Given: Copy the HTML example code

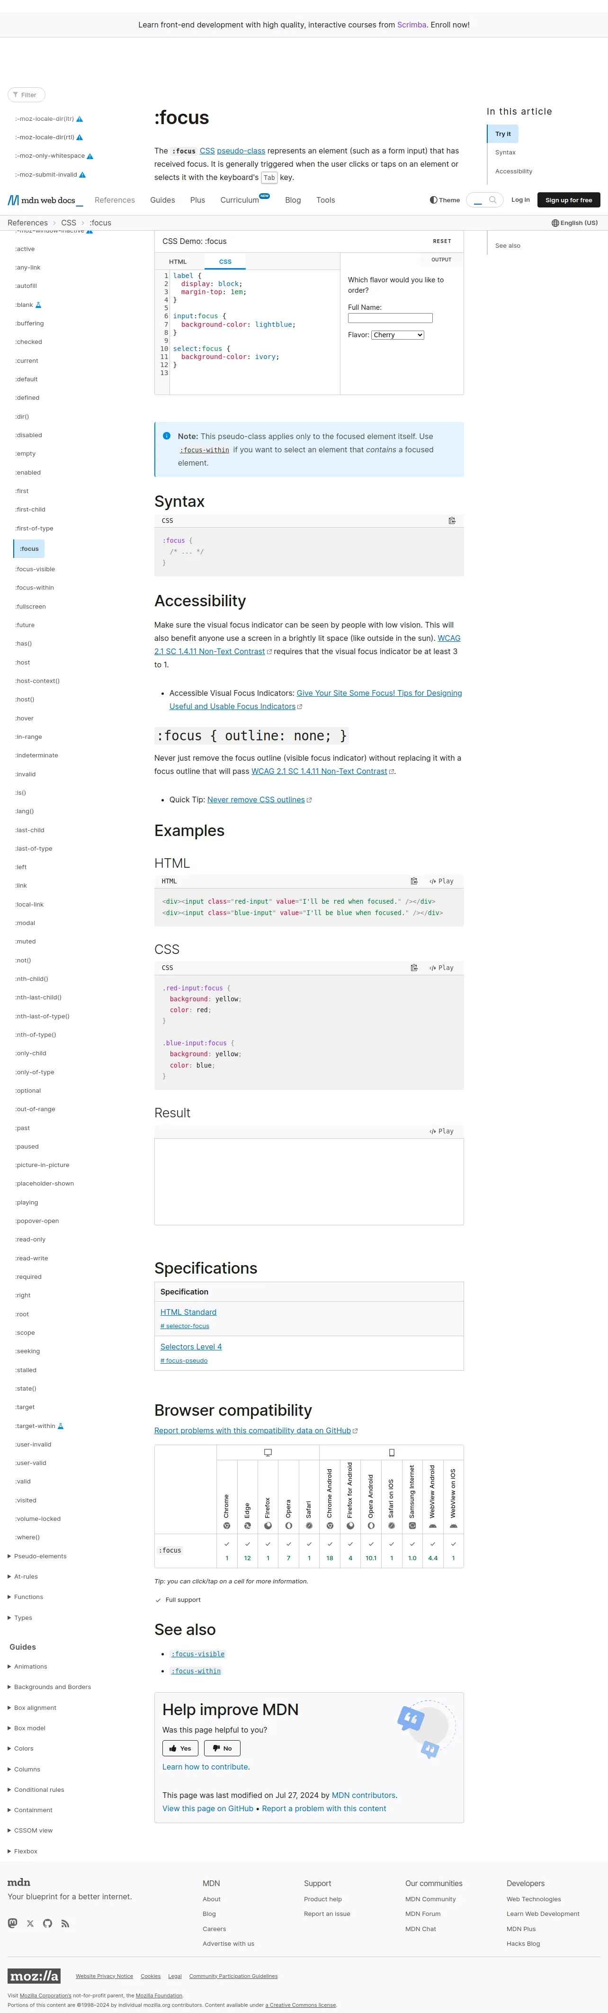Looking at the screenshot, I should 413,881.
